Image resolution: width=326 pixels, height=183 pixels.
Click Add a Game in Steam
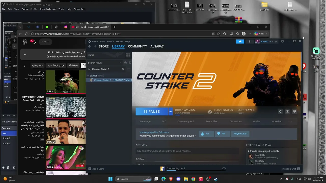96,169
